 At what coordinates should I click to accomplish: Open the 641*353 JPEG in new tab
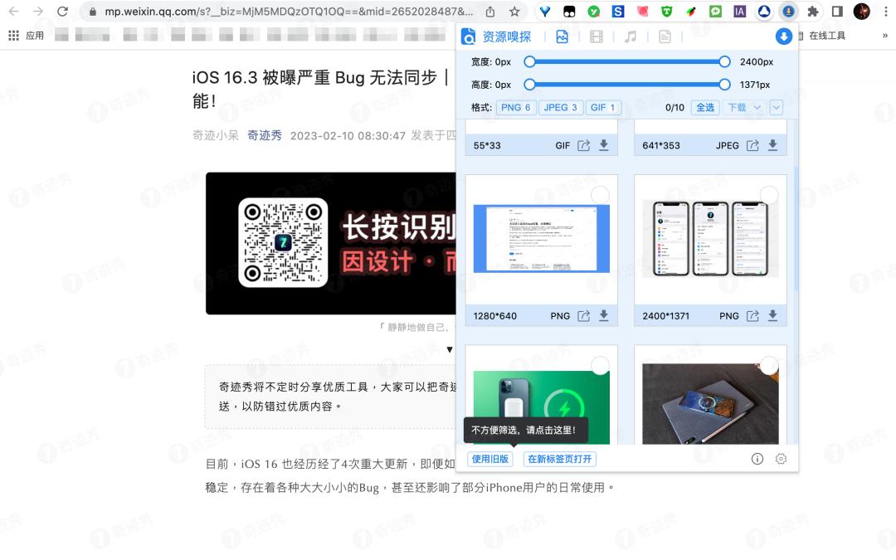752,145
